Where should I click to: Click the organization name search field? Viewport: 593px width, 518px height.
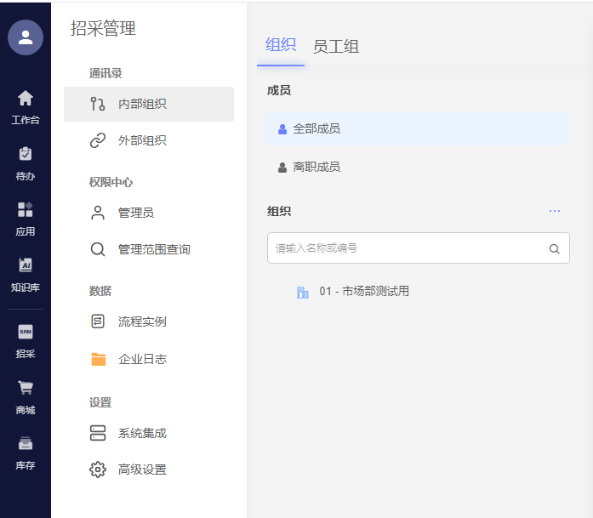407,248
